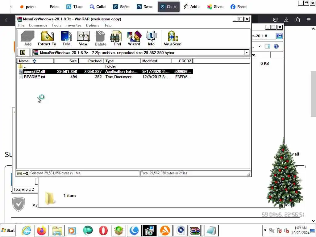Open Firefox downloads panel

tap(286, 20)
